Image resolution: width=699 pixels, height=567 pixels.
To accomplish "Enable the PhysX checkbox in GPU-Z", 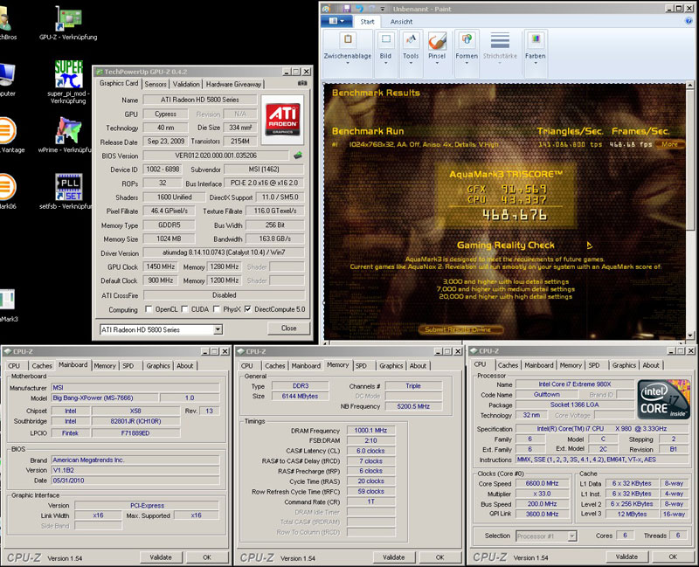I will tap(217, 309).
